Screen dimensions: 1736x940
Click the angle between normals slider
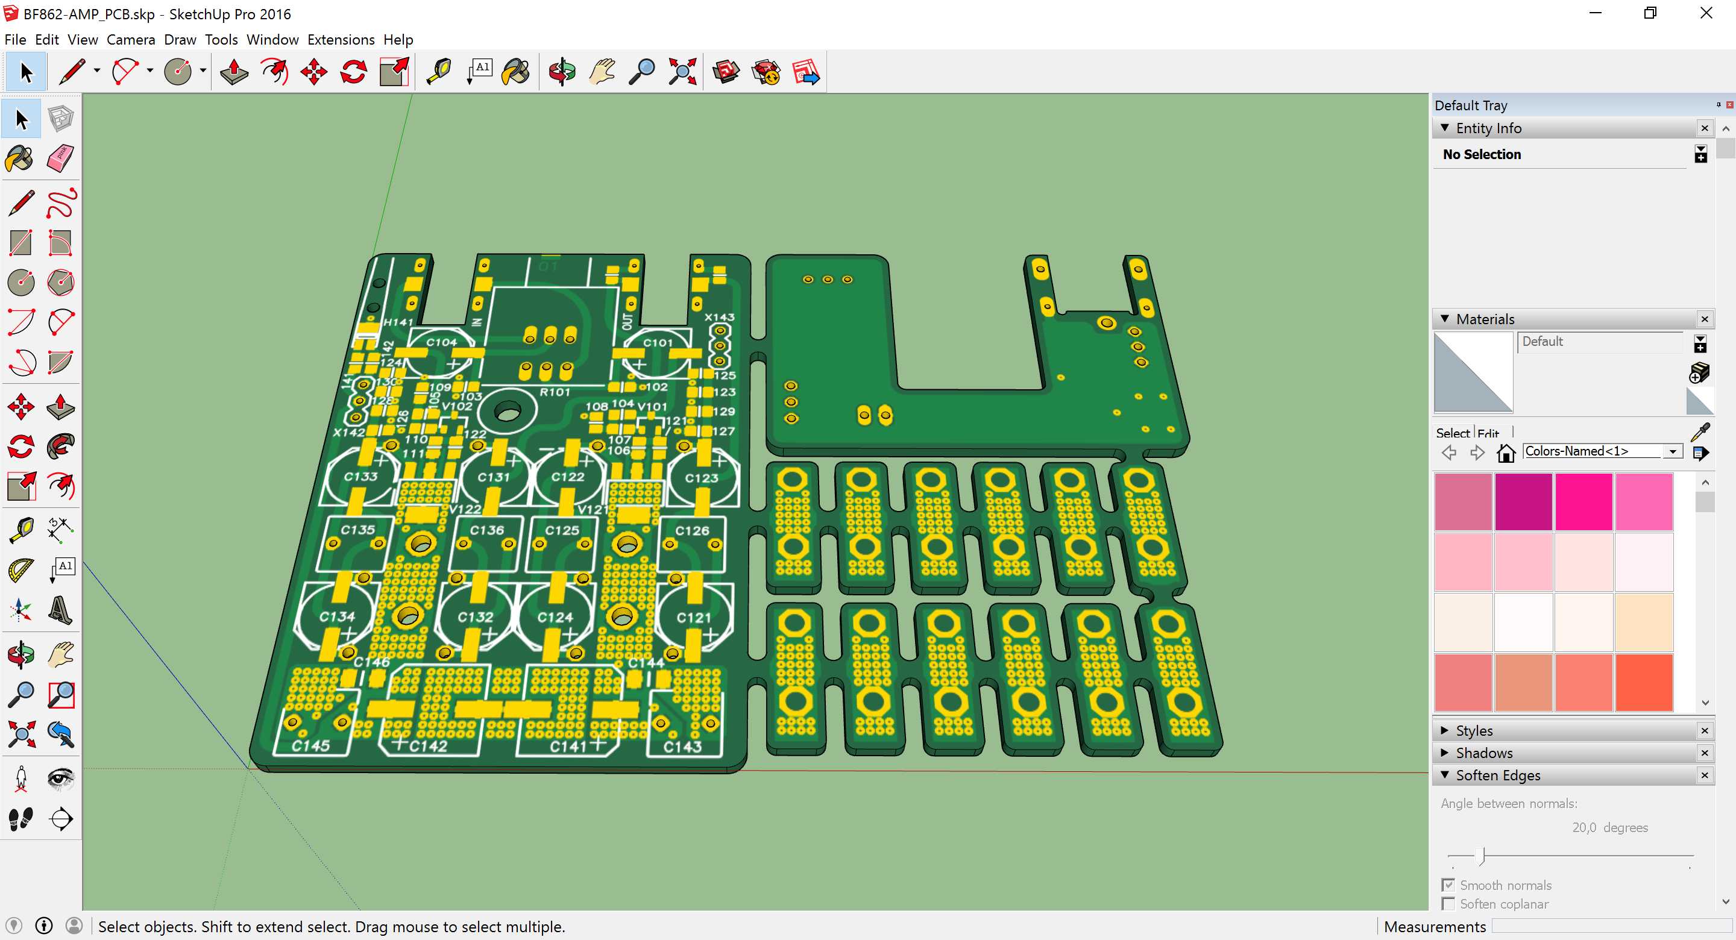[x=1482, y=856]
